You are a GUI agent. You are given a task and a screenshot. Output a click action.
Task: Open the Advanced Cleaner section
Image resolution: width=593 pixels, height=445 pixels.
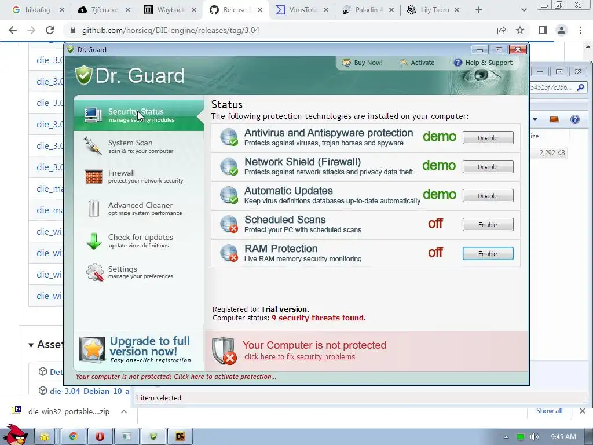pos(139,209)
